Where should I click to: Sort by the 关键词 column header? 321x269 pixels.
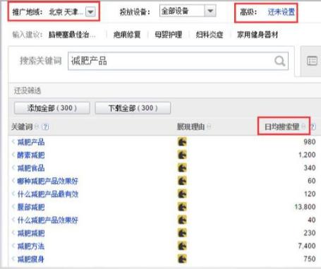22,127
